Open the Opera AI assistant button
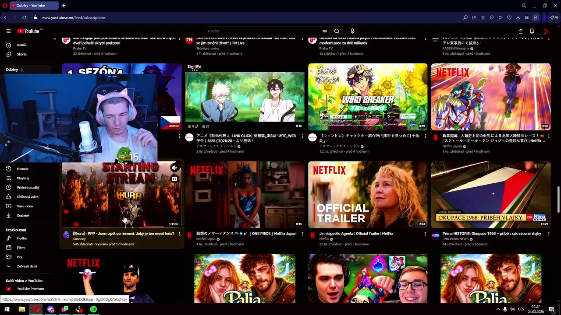Screen dimensions: 561x315 click(554, 17)
